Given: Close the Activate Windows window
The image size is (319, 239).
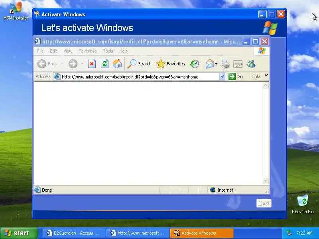Looking at the screenshot, I should pos(281,14).
